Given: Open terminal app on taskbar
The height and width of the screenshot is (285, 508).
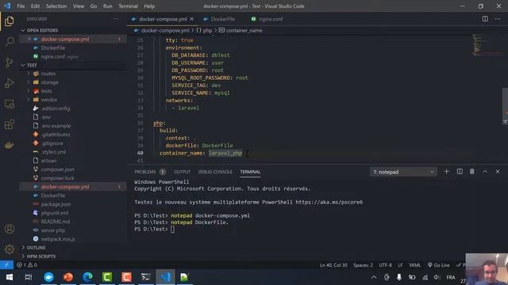Looking at the screenshot, I should 146,277.
